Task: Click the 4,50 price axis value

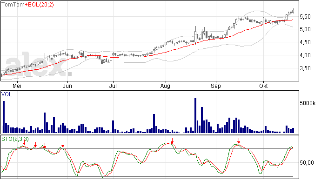Action: pyautogui.click(x=305, y=42)
